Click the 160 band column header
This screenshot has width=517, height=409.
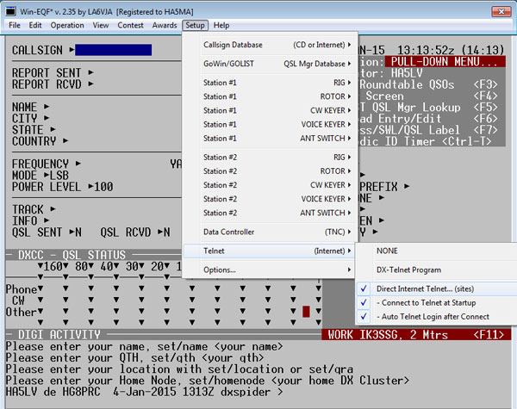pos(53,266)
